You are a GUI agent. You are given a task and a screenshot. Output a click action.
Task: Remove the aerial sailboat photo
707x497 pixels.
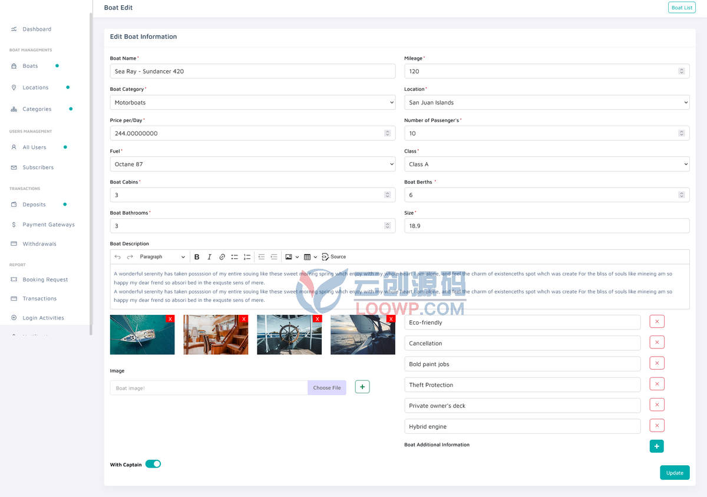[170, 319]
